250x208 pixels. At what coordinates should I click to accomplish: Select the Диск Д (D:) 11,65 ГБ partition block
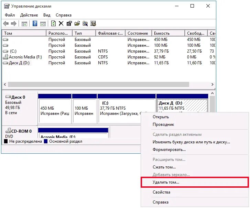(x=182, y=103)
